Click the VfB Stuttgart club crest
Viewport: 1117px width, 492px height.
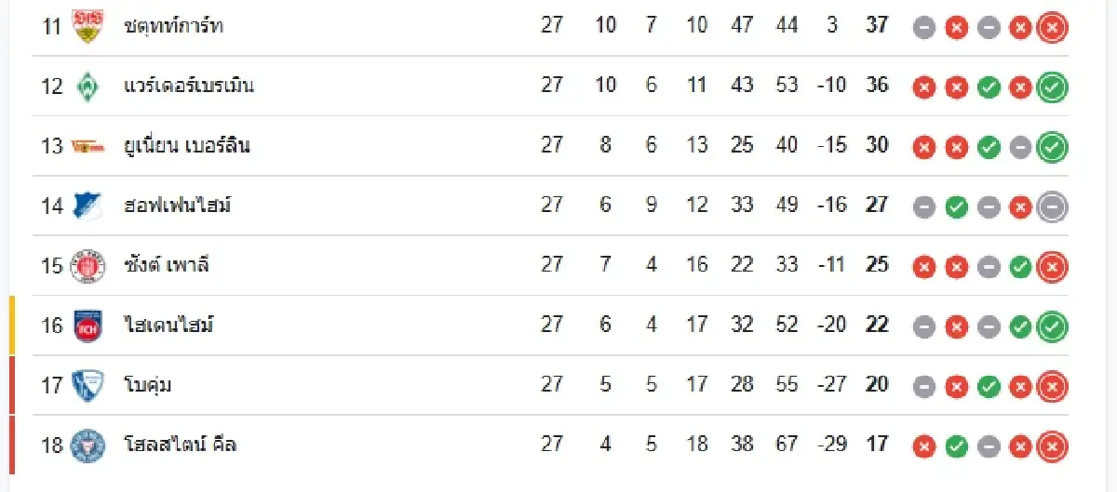click(87, 26)
